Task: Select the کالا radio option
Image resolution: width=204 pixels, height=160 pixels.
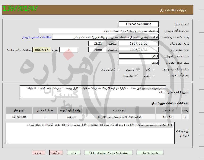Action: 154,70
